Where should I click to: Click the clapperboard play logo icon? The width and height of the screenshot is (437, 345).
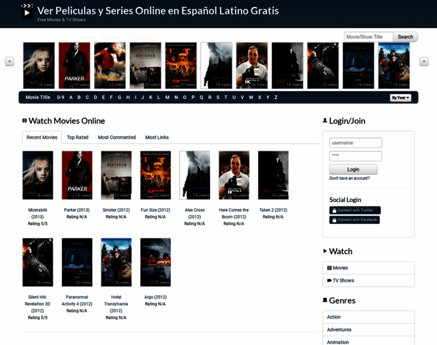(27, 11)
